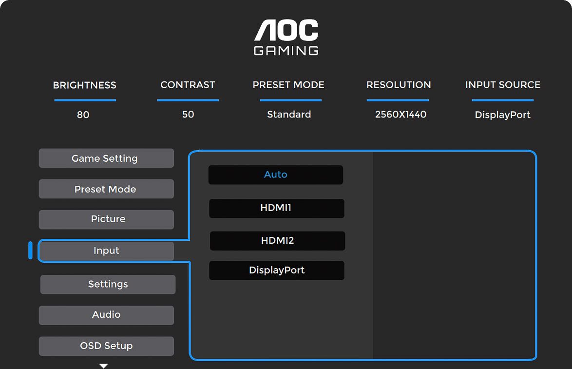The height and width of the screenshot is (369, 572).
Task: Click the empty right-hand sub-panel
Action: pos(454,255)
